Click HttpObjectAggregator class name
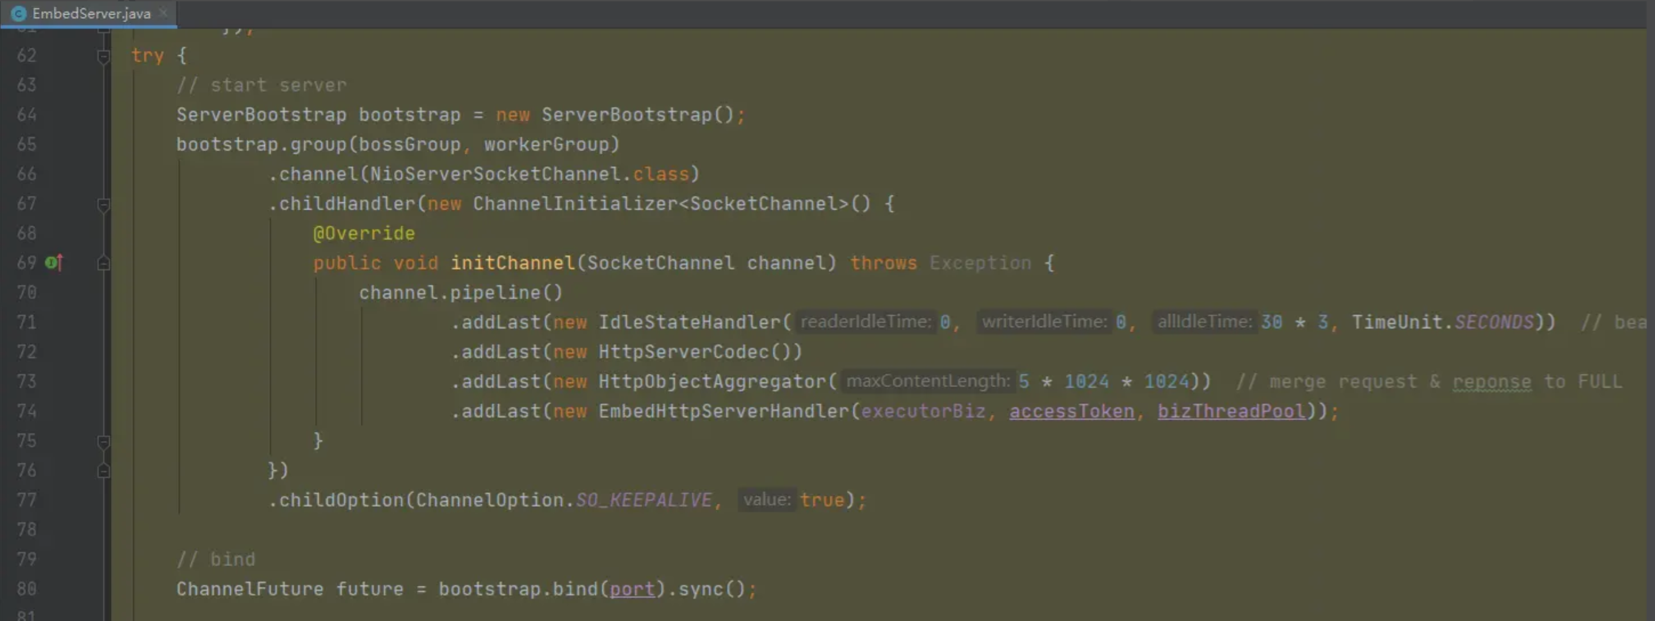The height and width of the screenshot is (621, 1655). point(712,381)
